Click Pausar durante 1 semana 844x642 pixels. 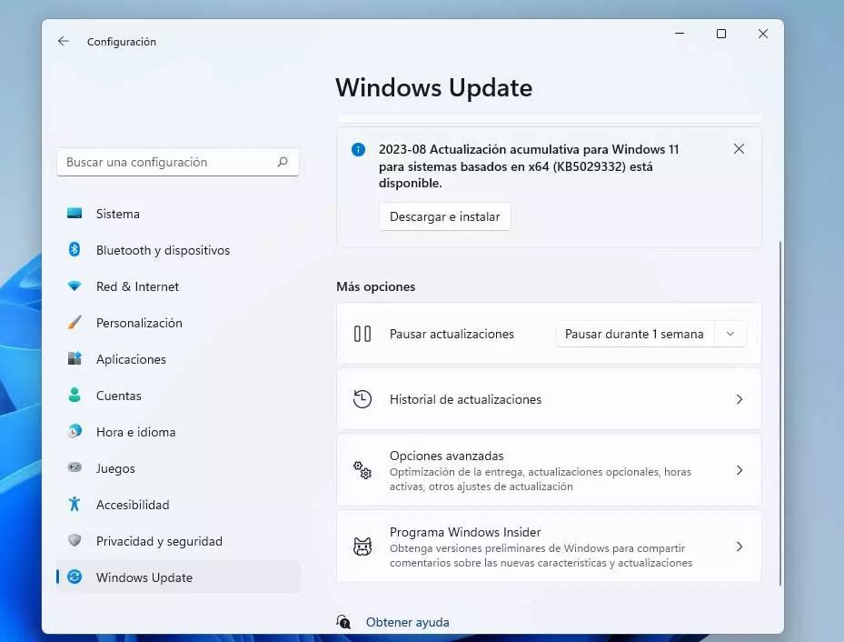coord(635,334)
